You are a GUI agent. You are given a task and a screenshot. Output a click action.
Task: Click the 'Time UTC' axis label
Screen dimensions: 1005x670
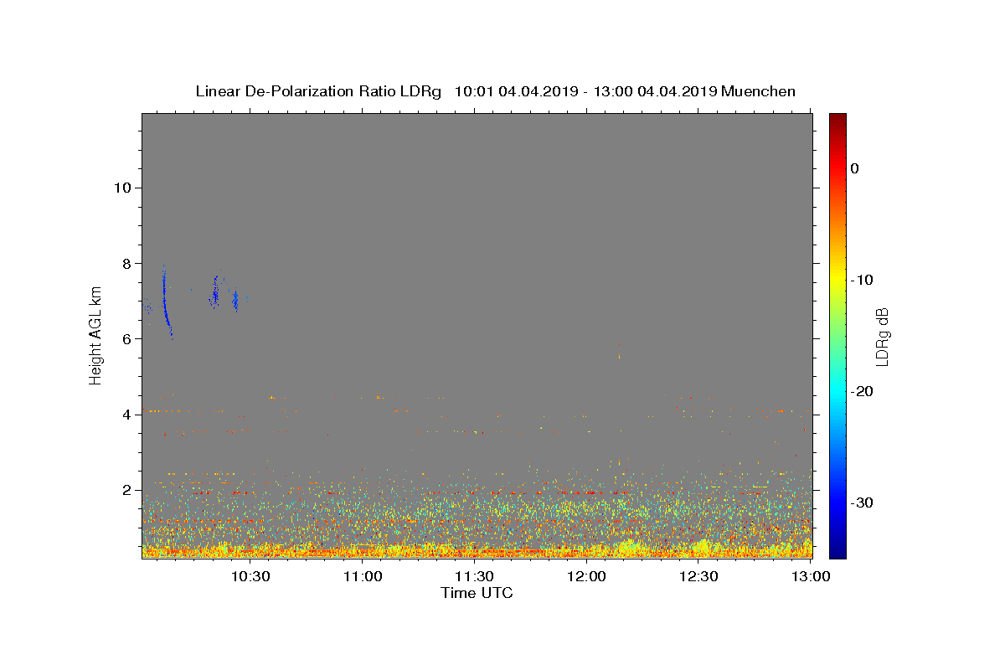[477, 593]
